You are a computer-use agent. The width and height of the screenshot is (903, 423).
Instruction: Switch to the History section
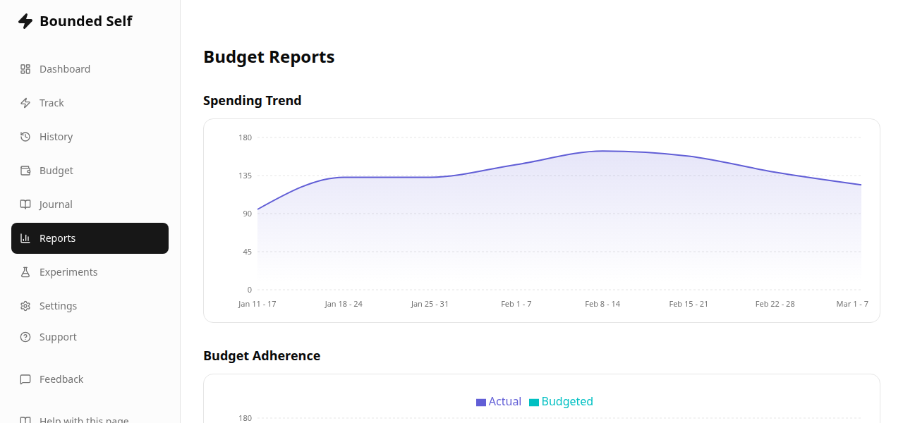coord(56,136)
